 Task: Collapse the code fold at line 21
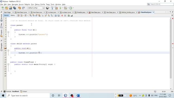click(x=8, y=64)
